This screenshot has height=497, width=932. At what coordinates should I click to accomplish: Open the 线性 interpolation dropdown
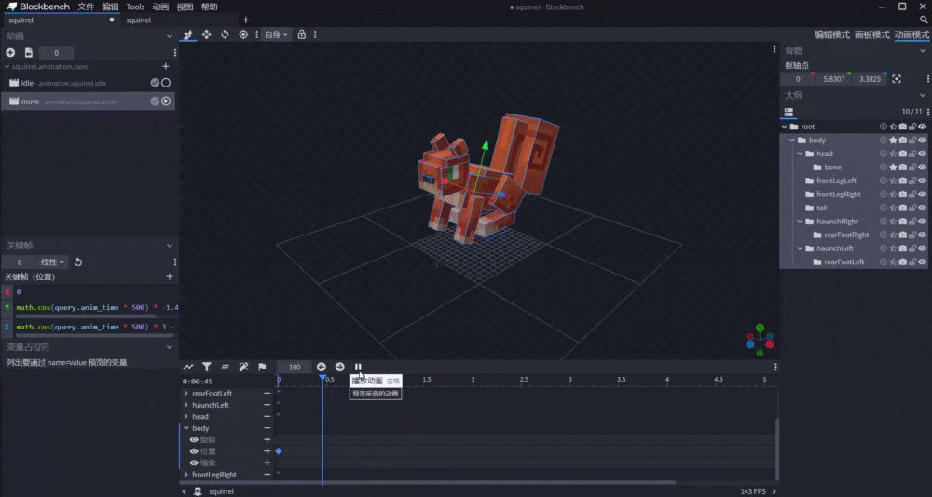click(53, 262)
